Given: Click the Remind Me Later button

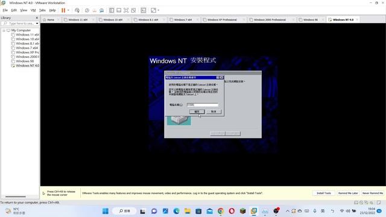Looking at the screenshot, I should 348,193.
